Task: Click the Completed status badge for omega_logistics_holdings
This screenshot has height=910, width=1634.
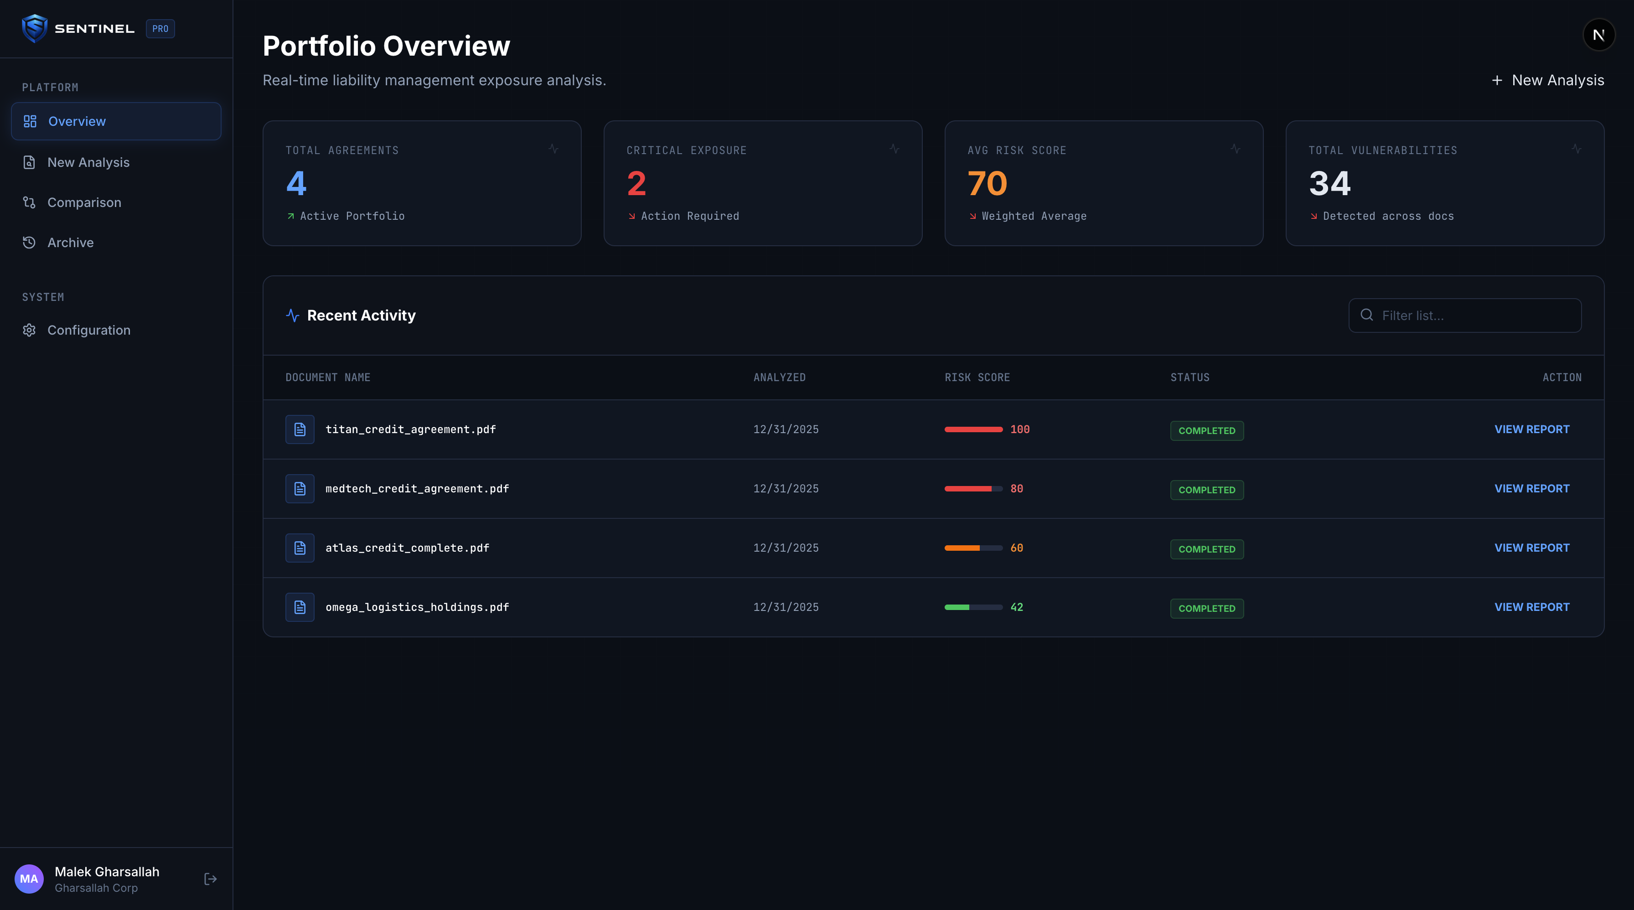Action: point(1206,608)
